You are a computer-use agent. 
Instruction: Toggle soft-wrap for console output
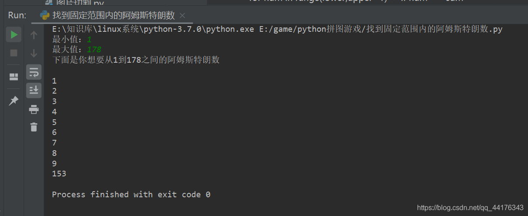tap(34, 72)
